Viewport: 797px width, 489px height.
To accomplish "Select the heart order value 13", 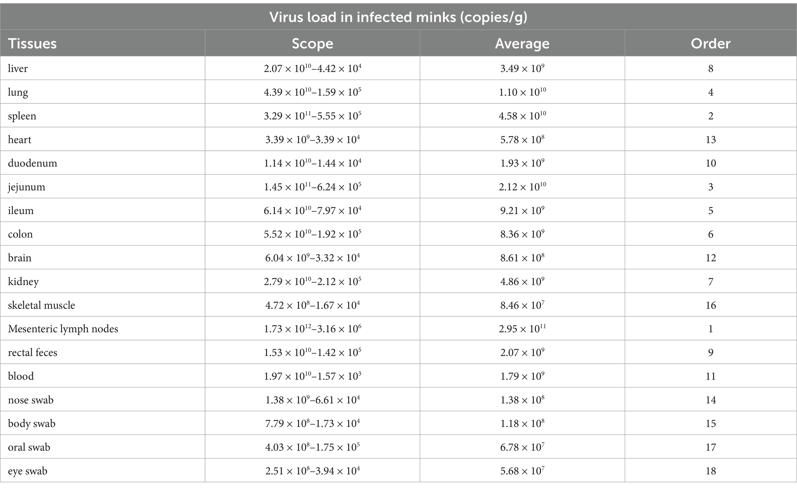I will point(711,140).
